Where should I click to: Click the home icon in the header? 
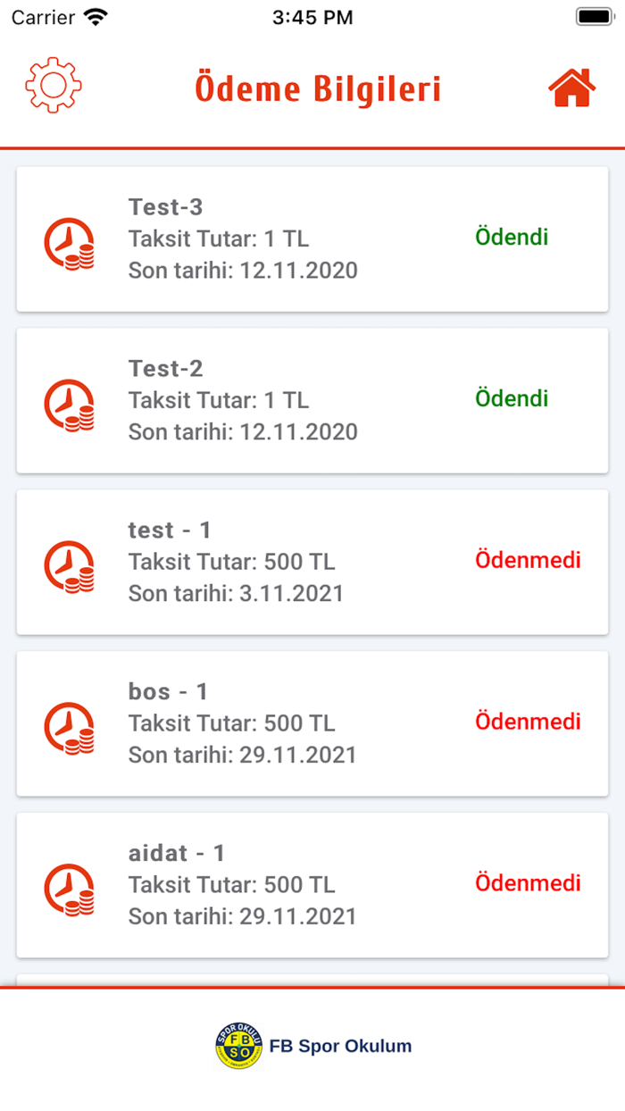click(571, 86)
